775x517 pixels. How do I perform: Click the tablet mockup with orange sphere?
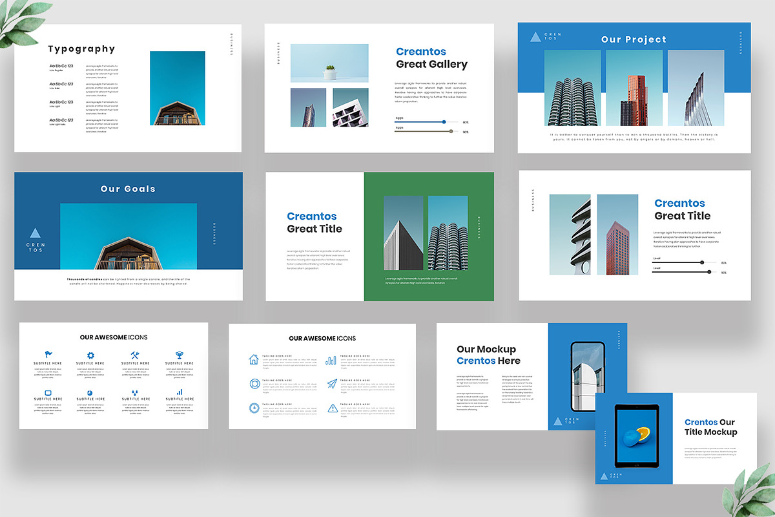tap(637, 436)
